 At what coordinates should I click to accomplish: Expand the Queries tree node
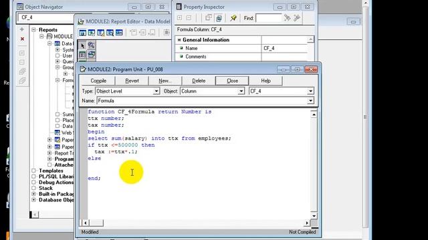[x=58, y=61]
